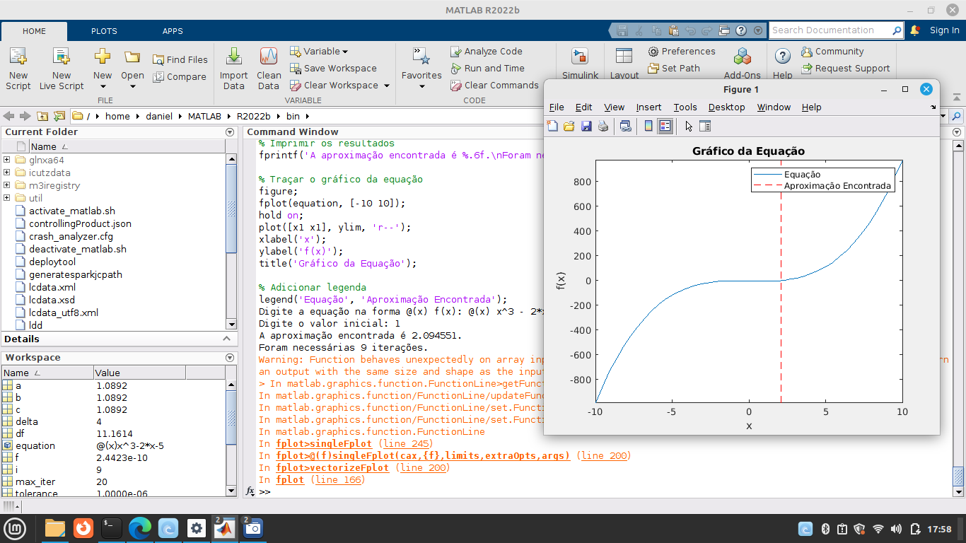This screenshot has height=543, width=966.
Task: Click the paste icon in quick access toolbar
Action: [674, 30]
